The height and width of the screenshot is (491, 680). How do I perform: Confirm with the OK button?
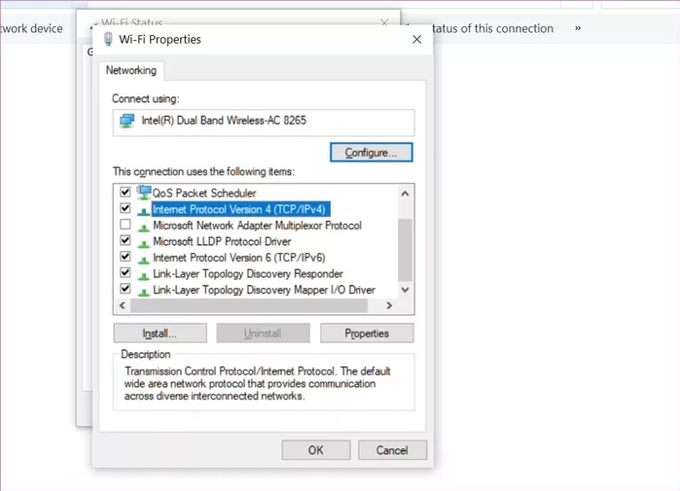(x=316, y=450)
